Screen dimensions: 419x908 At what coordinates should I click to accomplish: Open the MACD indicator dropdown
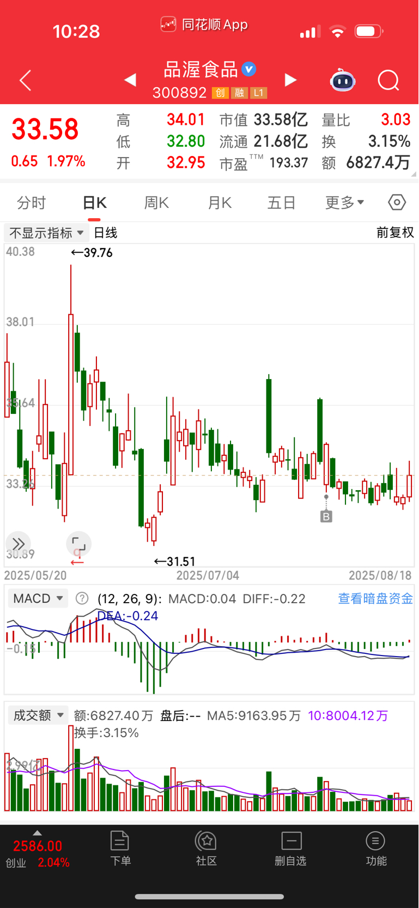[x=38, y=598]
